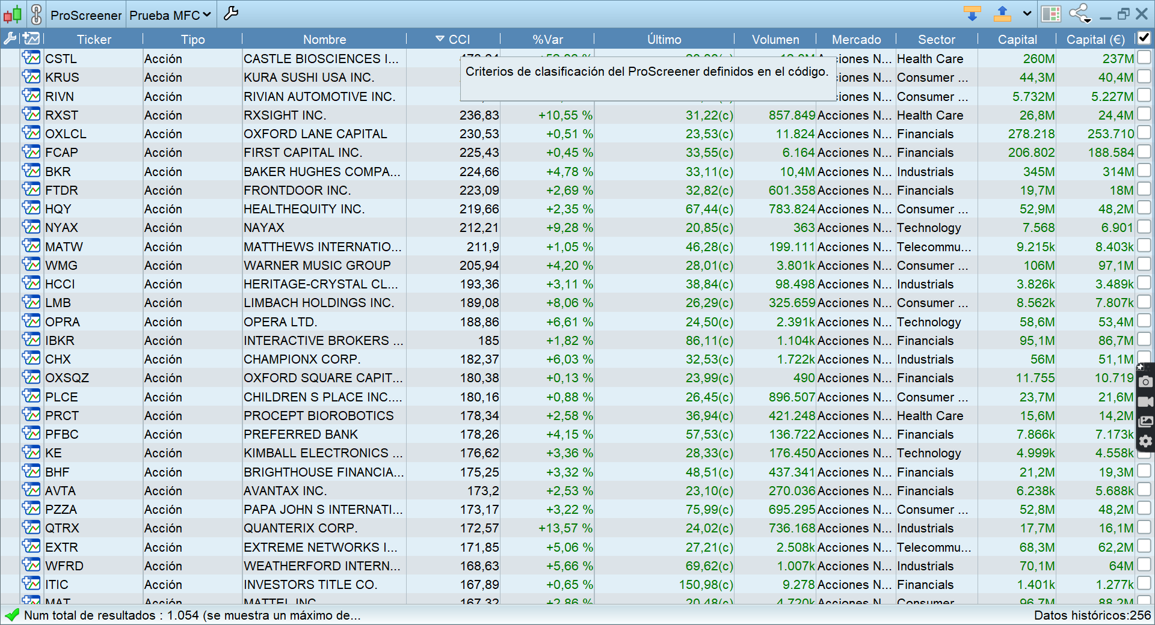Image resolution: width=1155 pixels, height=625 pixels.
Task: Check the checkbox for the FCAP row
Action: tap(1144, 151)
